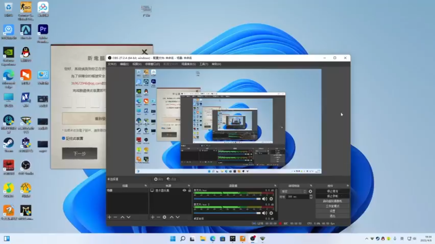Expand hidden system tray icons chevron
The height and width of the screenshot is (244, 435).
(x=366, y=239)
